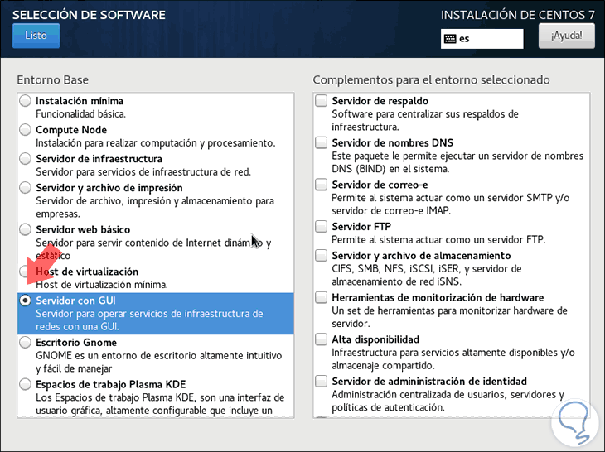Select Instalación mínima radio button

[x=26, y=101]
